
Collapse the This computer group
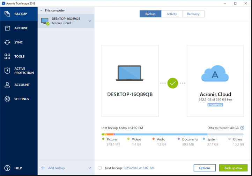[x=41, y=10]
